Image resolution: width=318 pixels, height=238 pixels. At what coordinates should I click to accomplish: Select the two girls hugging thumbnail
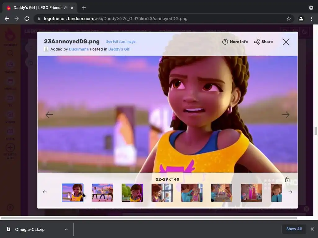[192, 193]
